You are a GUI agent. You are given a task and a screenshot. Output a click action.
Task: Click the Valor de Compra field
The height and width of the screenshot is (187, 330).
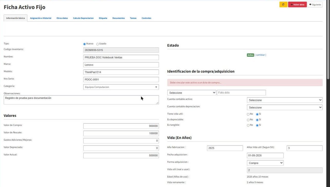pos(121,126)
